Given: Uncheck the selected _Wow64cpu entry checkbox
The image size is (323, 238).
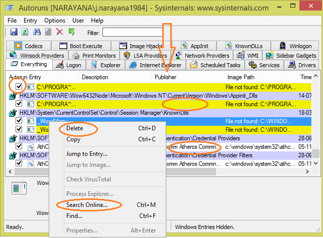Looking at the screenshot, I should pyautogui.click(x=19, y=121).
